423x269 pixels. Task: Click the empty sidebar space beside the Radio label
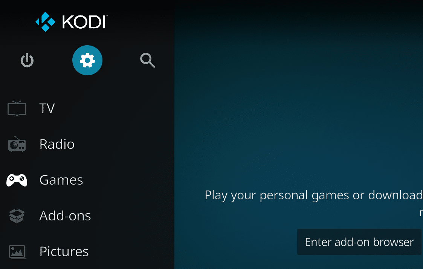coord(124,144)
